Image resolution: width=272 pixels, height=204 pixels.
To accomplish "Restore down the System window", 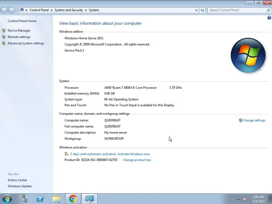I will pyautogui.click(x=258, y=3).
